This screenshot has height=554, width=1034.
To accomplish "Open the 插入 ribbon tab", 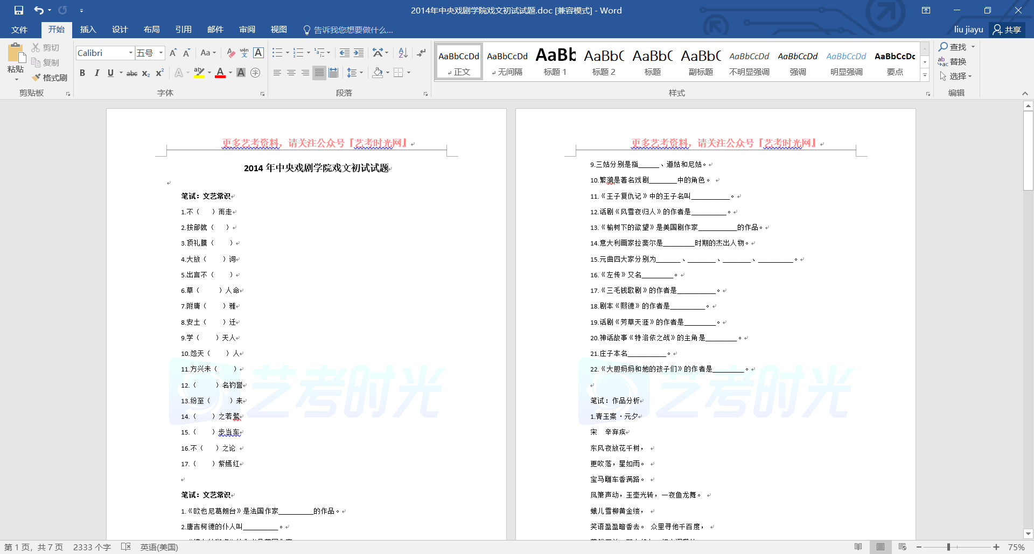I will pyautogui.click(x=88, y=30).
